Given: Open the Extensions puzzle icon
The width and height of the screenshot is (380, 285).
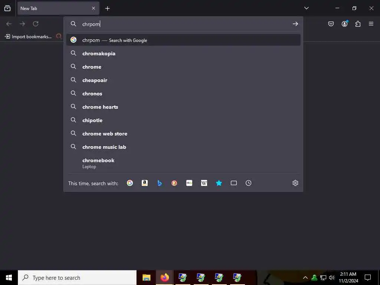Looking at the screenshot, I should pos(358,24).
